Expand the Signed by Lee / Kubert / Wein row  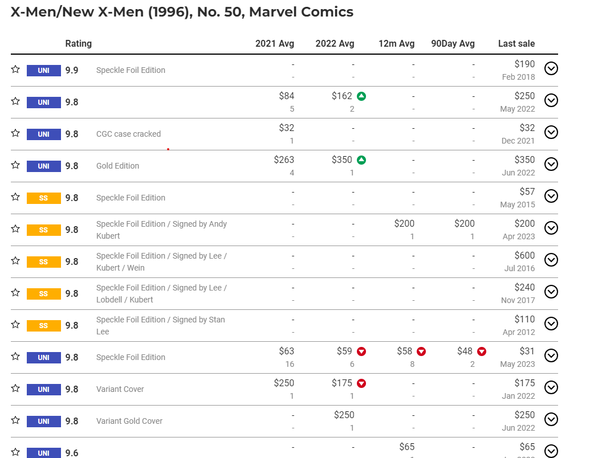tap(551, 260)
